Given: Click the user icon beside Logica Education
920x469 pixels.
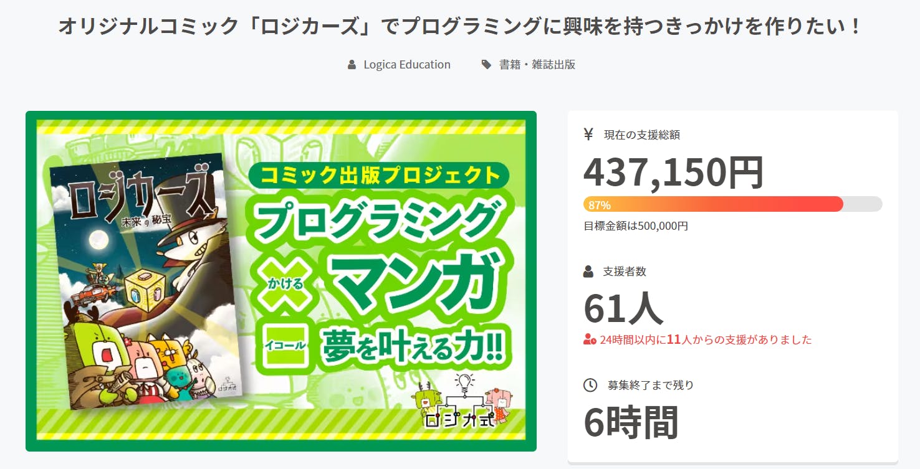Looking at the screenshot, I should click(352, 65).
